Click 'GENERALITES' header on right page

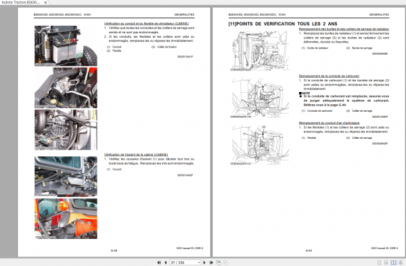[380, 14]
